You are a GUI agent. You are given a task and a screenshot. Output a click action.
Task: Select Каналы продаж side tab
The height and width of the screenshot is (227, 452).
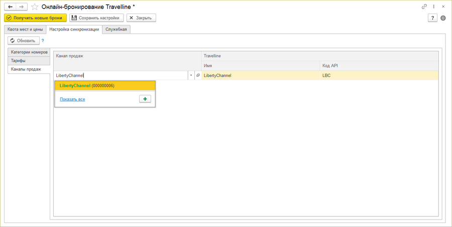29,69
